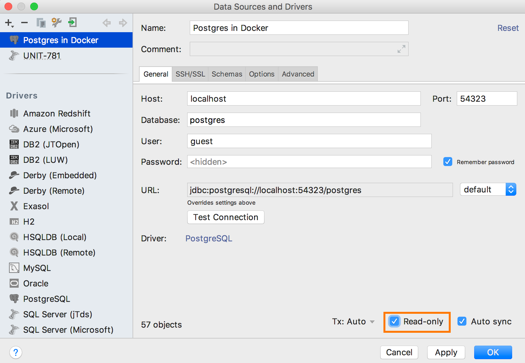This screenshot has width=525, height=363.
Task: Click the duplicate data source icon
Action: 41,23
